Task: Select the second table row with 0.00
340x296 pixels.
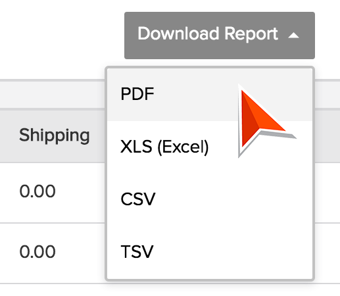Action: 53,253
